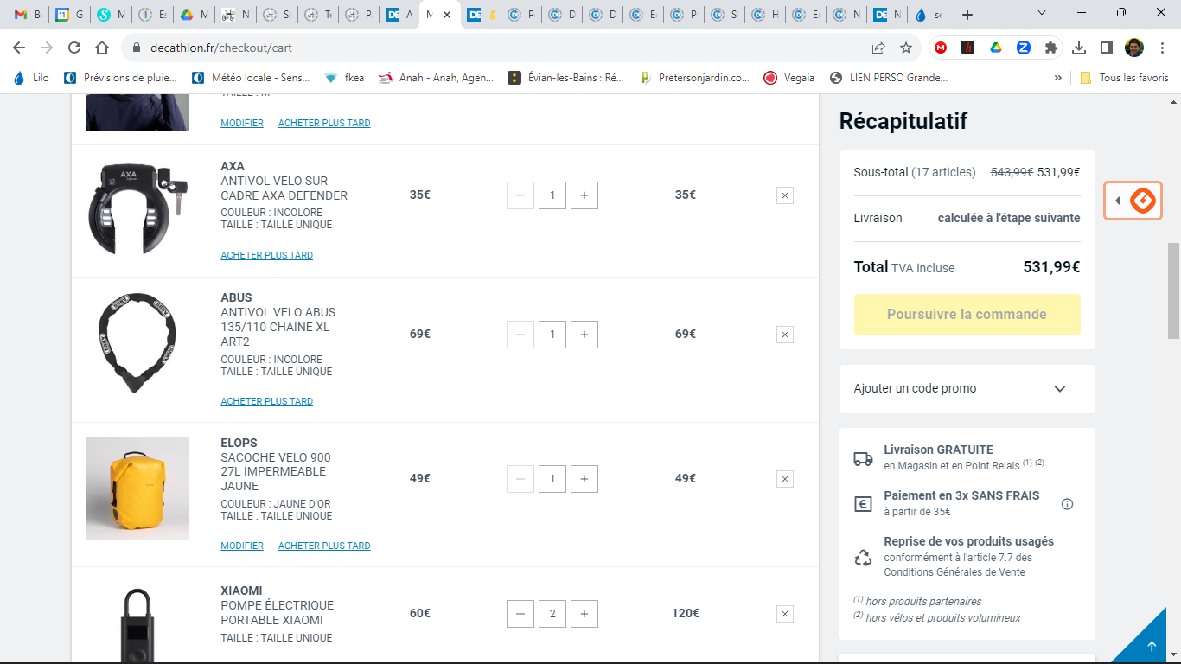Click Modifier link for ELOPS sacoche
This screenshot has height=664, width=1181.
(242, 546)
